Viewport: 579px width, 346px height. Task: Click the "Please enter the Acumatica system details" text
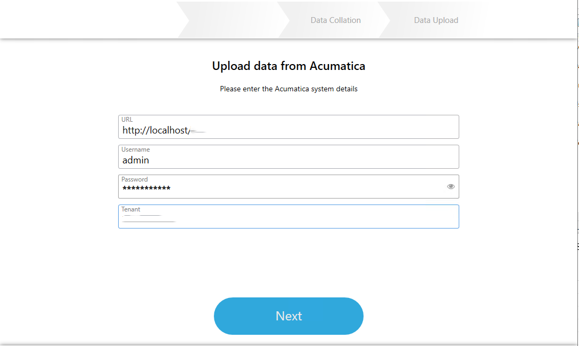pos(288,89)
